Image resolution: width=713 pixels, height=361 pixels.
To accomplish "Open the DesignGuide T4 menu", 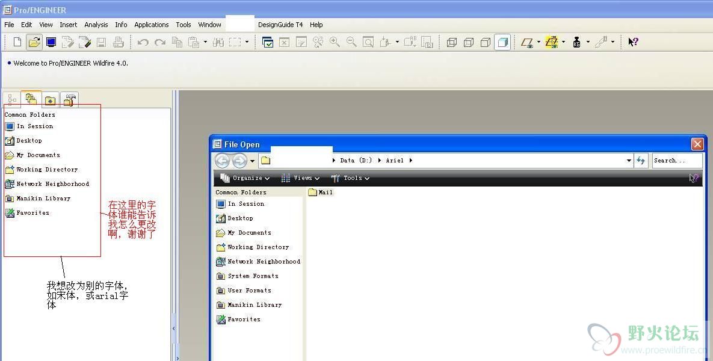I will (280, 25).
